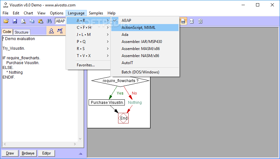
Task: Click the pen-and-chart icon beside tabs
Action: (x=60, y=31)
